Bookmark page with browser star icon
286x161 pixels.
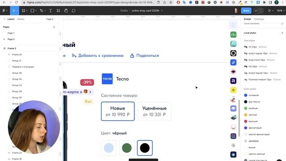click(171, 2)
